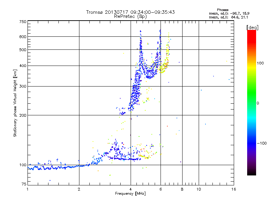Click the colorbar tick label '0'
This screenshot has width=275, height=206.
tap(258, 103)
